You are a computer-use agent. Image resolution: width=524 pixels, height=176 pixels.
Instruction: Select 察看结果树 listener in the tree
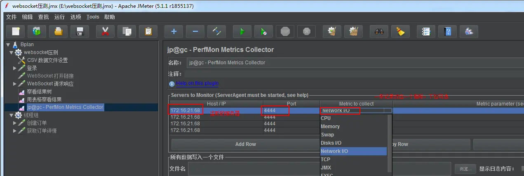pyautogui.click(x=39, y=92)
